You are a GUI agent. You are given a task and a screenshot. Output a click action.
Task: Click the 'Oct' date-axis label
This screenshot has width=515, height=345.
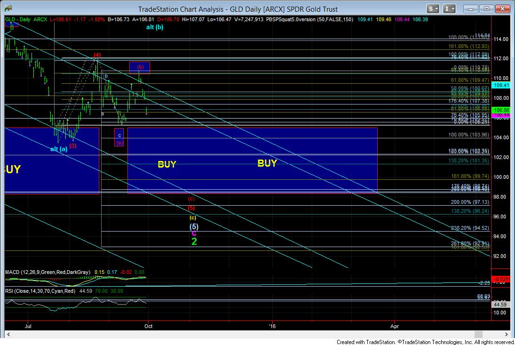tap(149, 326)
